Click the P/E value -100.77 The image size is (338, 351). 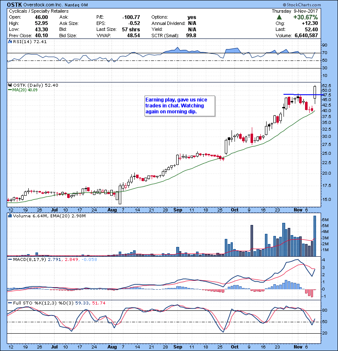131,17
